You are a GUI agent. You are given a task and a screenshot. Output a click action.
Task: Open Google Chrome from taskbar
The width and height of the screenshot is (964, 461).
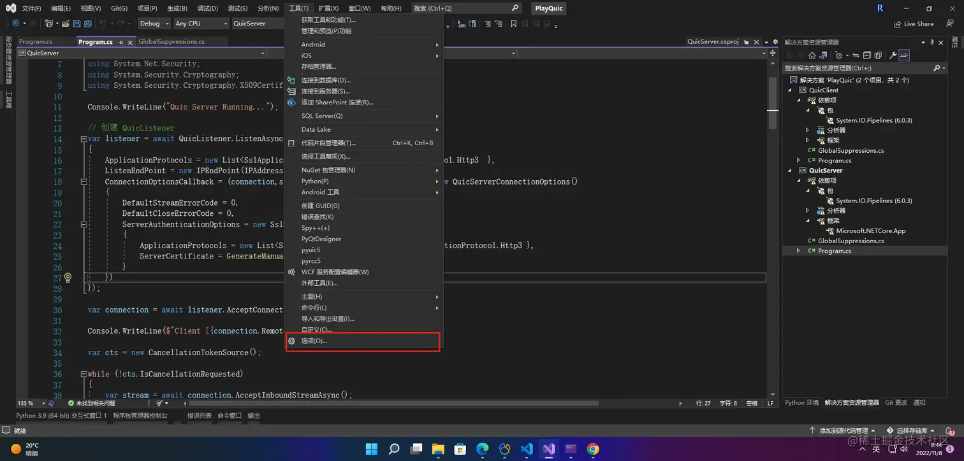(x=593, y=449)
